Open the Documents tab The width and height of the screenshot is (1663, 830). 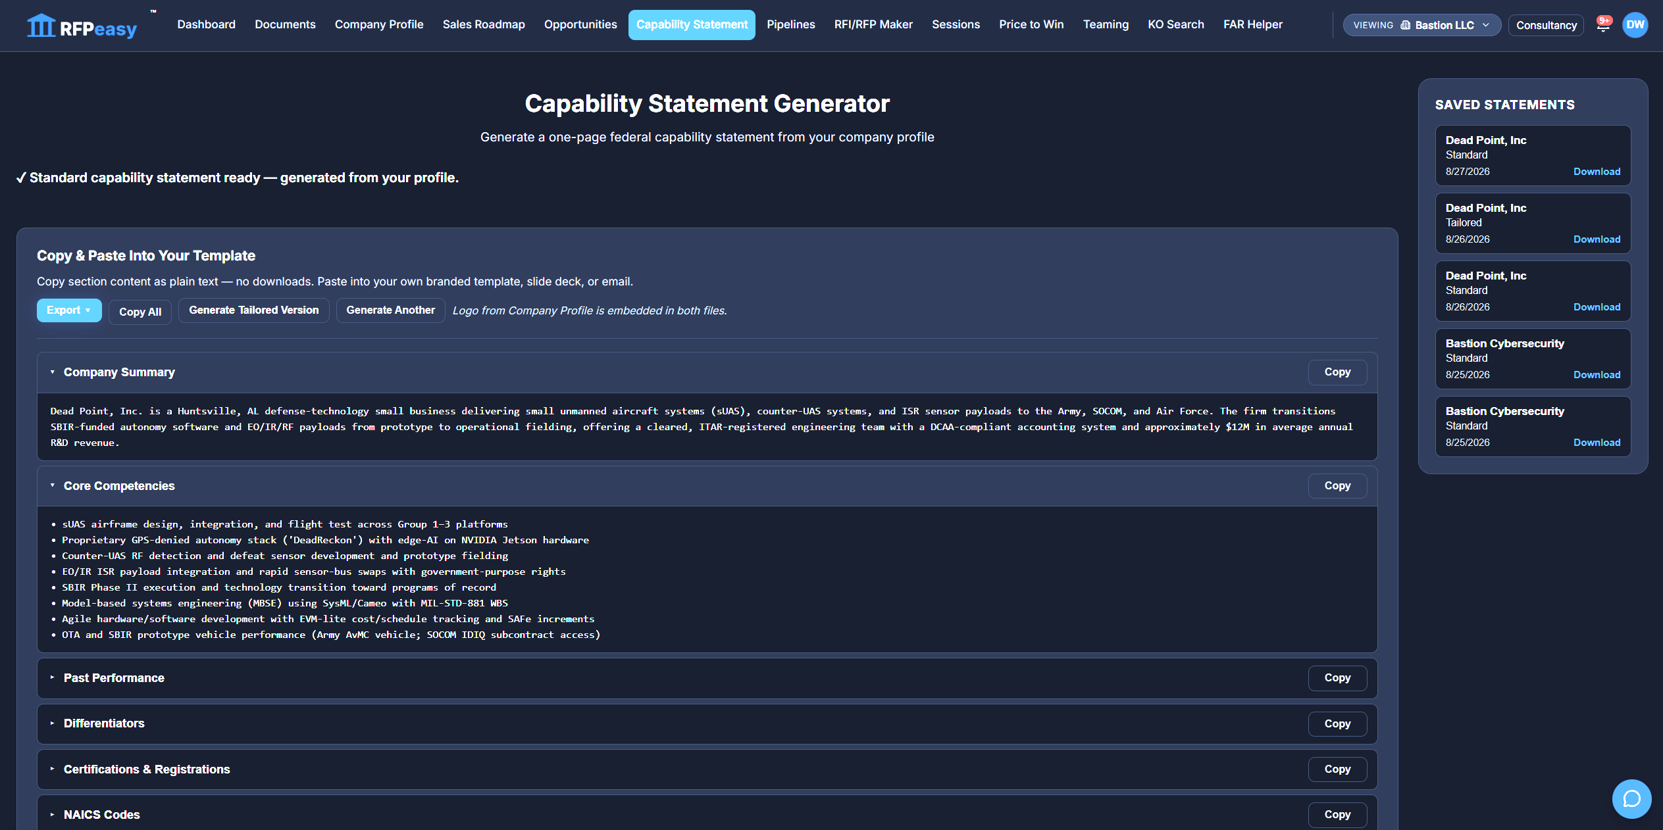tap(285, 25)
